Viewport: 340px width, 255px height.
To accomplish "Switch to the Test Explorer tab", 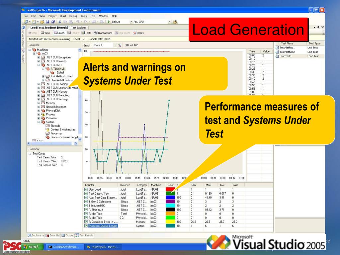I will 79,28.
